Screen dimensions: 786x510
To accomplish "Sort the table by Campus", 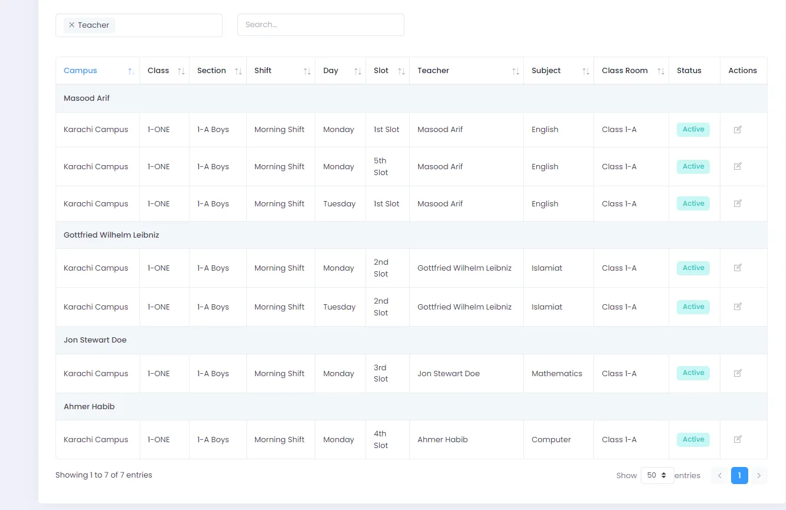I will (130, 70).
